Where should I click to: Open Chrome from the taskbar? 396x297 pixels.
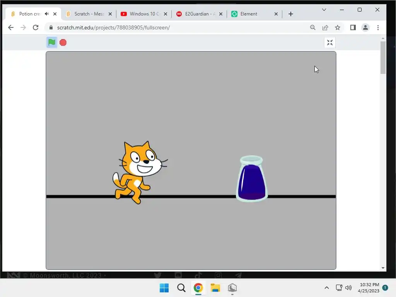point(198,288)
